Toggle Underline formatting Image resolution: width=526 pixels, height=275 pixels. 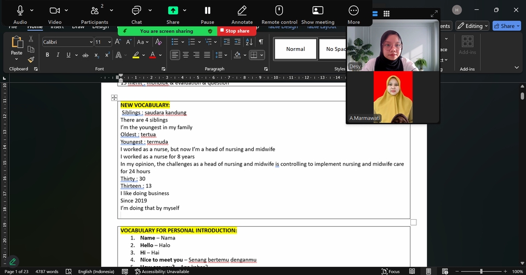(x=68, y=55)
